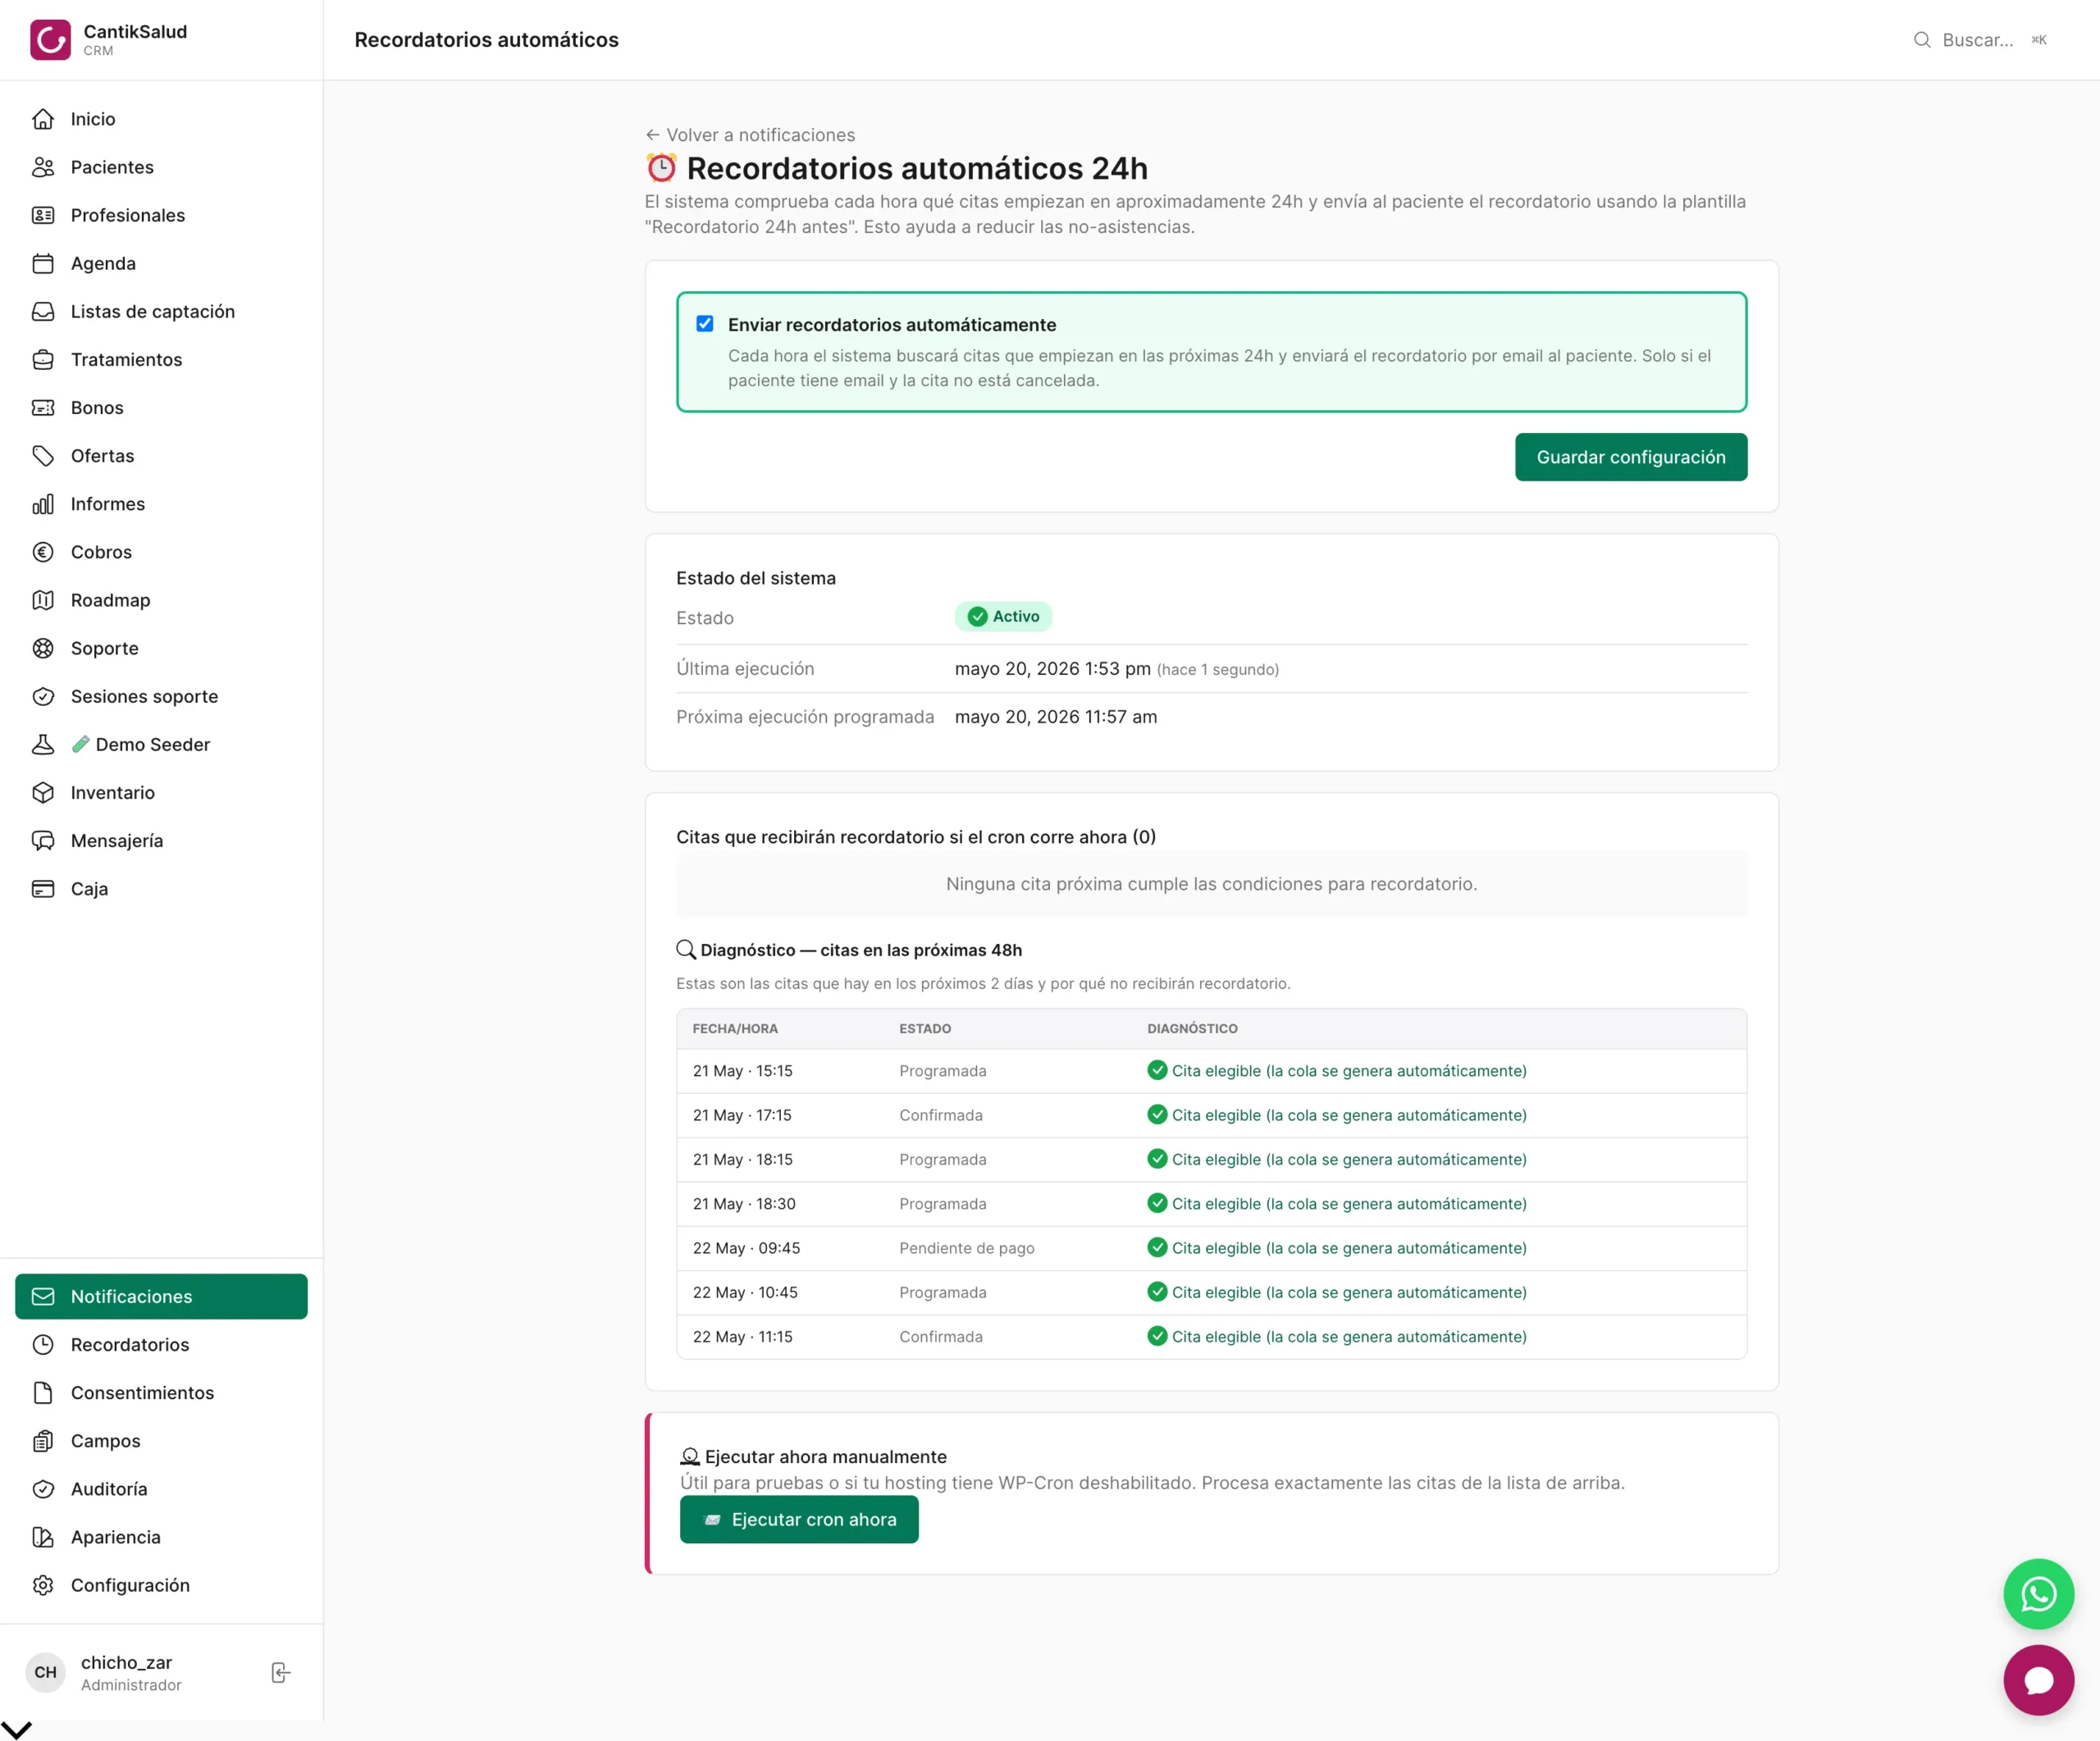
Task: Click the Inventario box icon
Action: (x=43, y=792)
